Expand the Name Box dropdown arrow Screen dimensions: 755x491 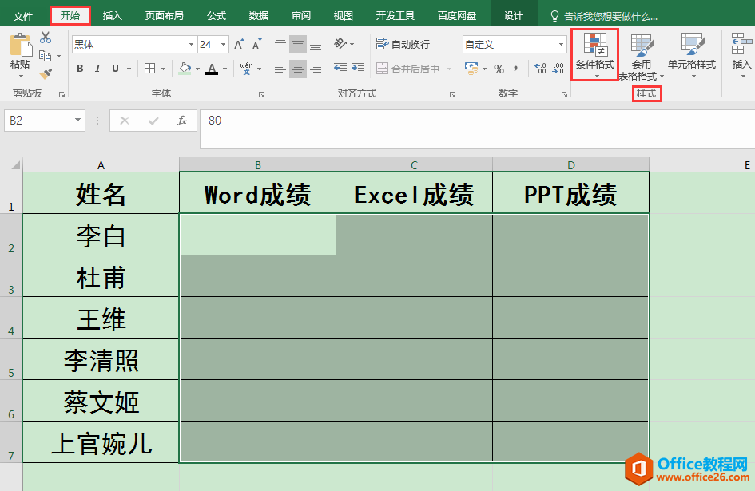click(77, 120)
